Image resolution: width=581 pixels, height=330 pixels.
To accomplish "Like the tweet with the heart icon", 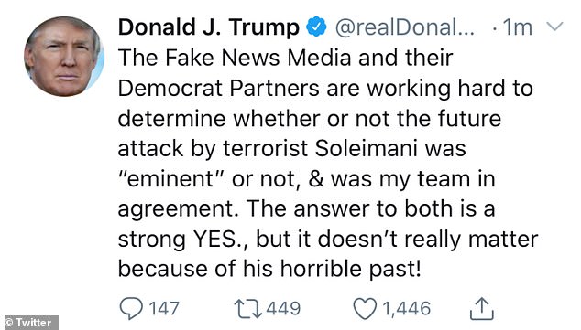I will [365, 309].
